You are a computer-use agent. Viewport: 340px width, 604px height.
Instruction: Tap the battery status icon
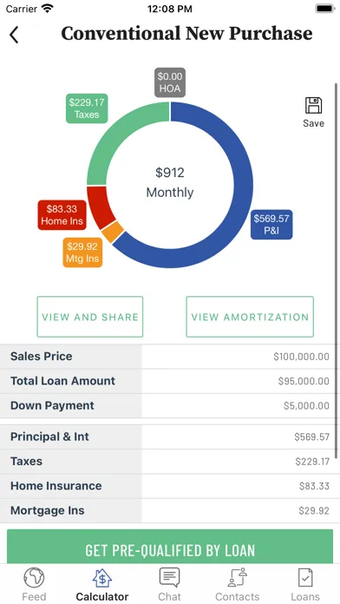pos(325,9)
